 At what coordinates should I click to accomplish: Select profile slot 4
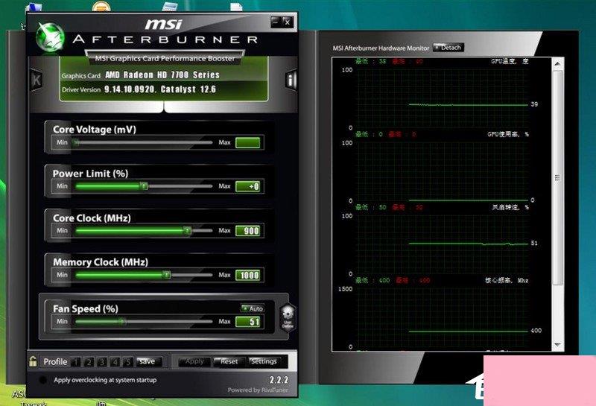point(115,361)
